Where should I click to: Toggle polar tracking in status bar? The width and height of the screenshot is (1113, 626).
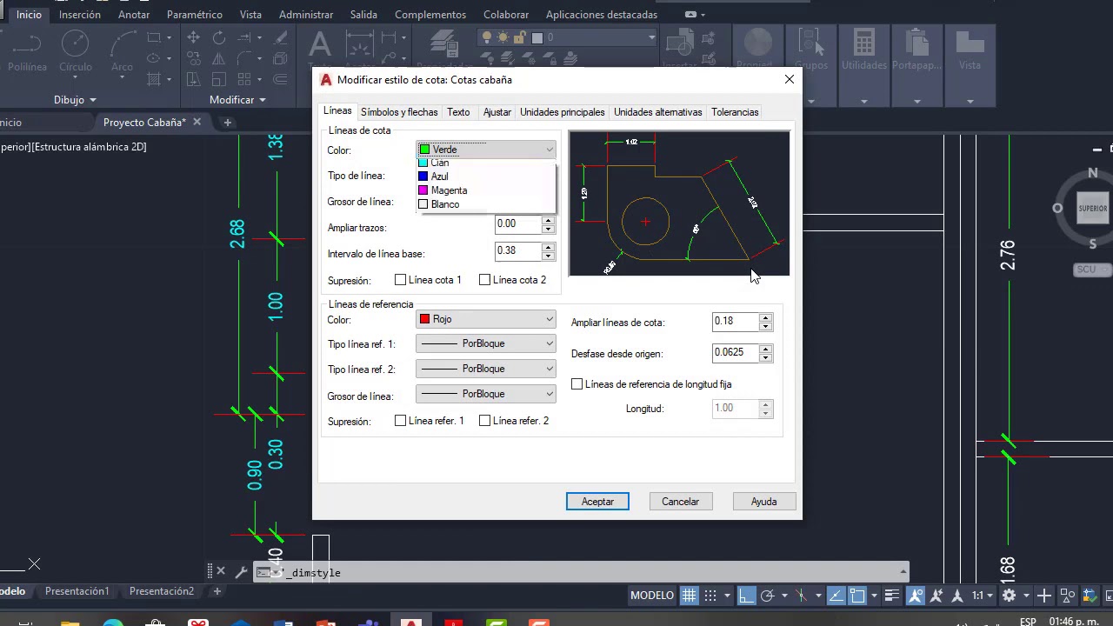point(767,596)
